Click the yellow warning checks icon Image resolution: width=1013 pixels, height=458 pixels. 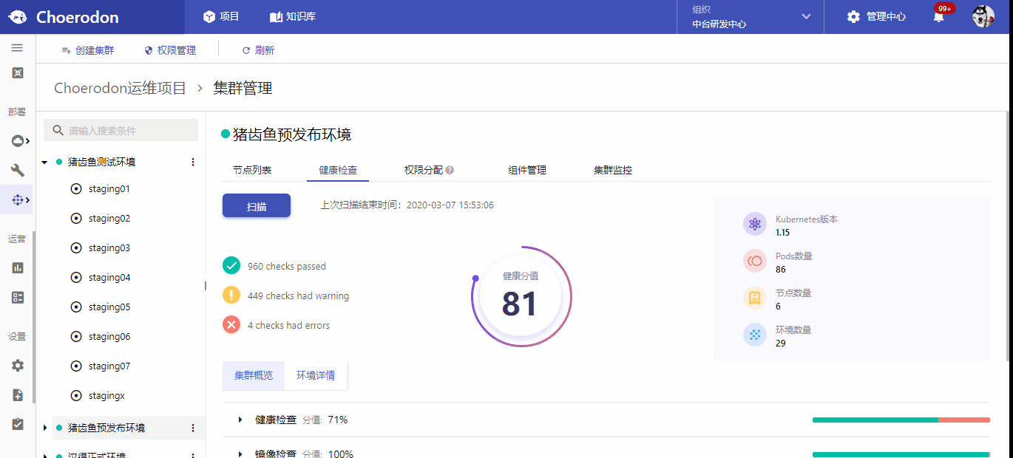point(231,295)
